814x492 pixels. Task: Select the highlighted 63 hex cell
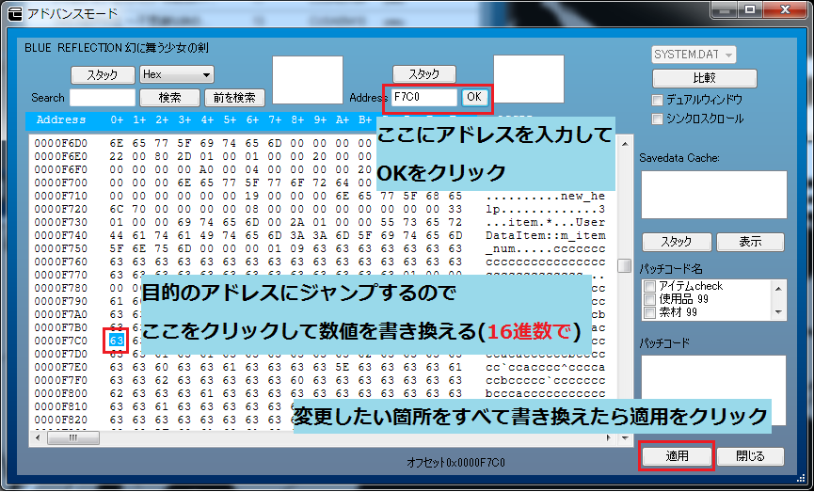(117, 338)
